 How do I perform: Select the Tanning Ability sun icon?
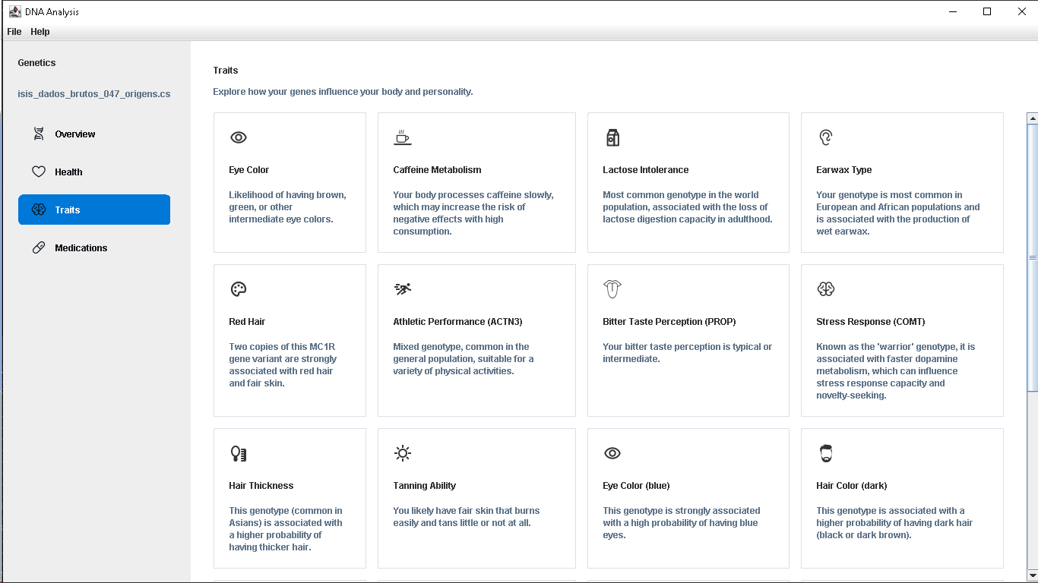pyautogui.click(x=402, y=453)
